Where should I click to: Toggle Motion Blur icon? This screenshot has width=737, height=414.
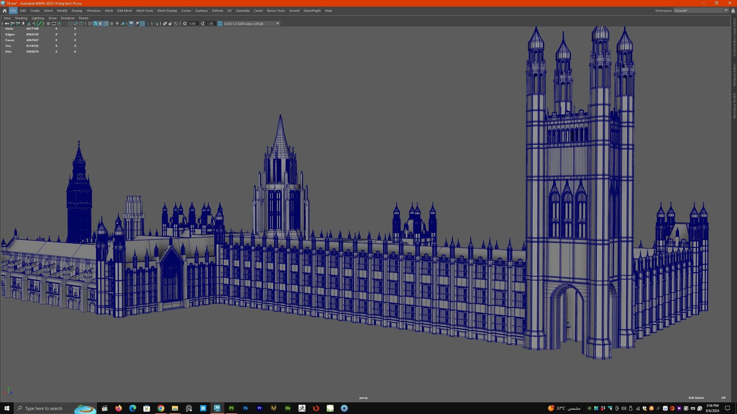137,24
